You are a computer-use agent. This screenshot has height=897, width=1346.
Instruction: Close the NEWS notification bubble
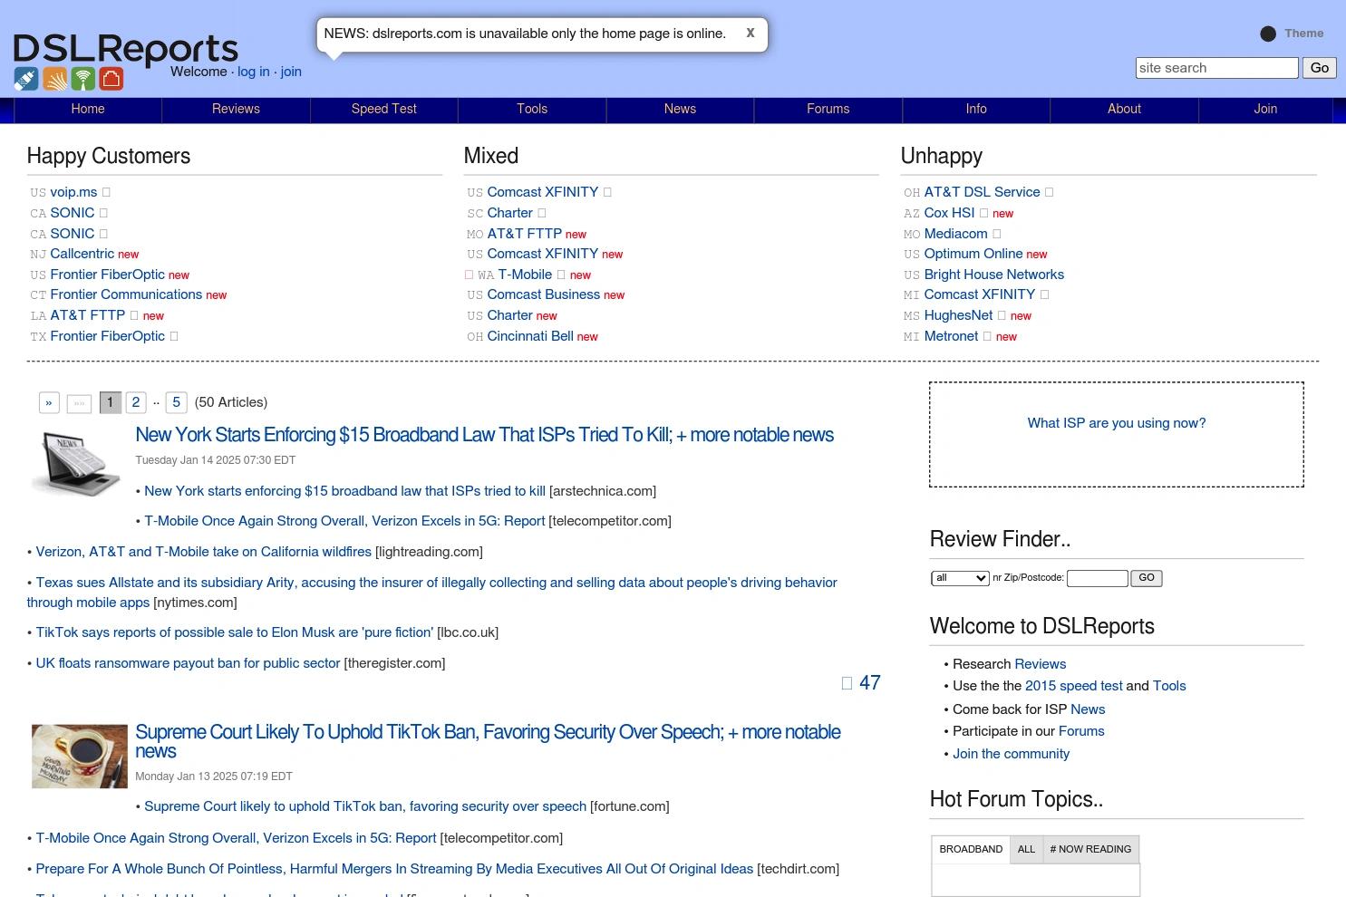750,33
